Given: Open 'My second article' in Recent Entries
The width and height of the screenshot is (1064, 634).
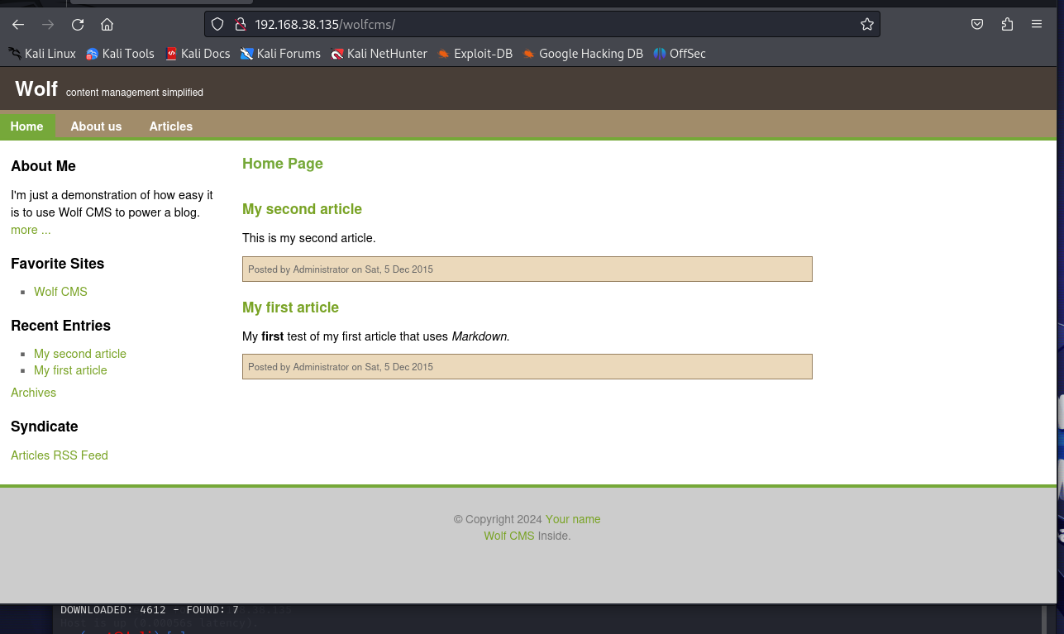Looking at the screenshot, I should [80, 354].
